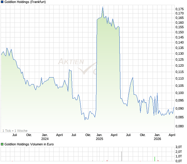This screenshot has height=164, width=187.
Task: Click the 0,175 price axis label
Action: tap(179, 9)
